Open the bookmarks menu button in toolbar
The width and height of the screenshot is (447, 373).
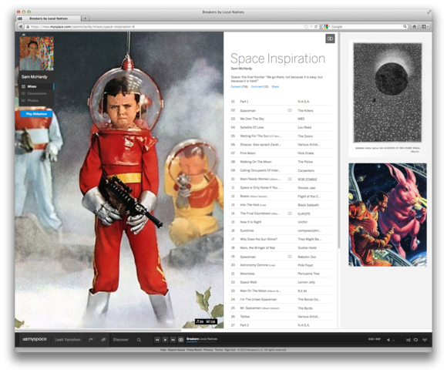pos(425,26)
